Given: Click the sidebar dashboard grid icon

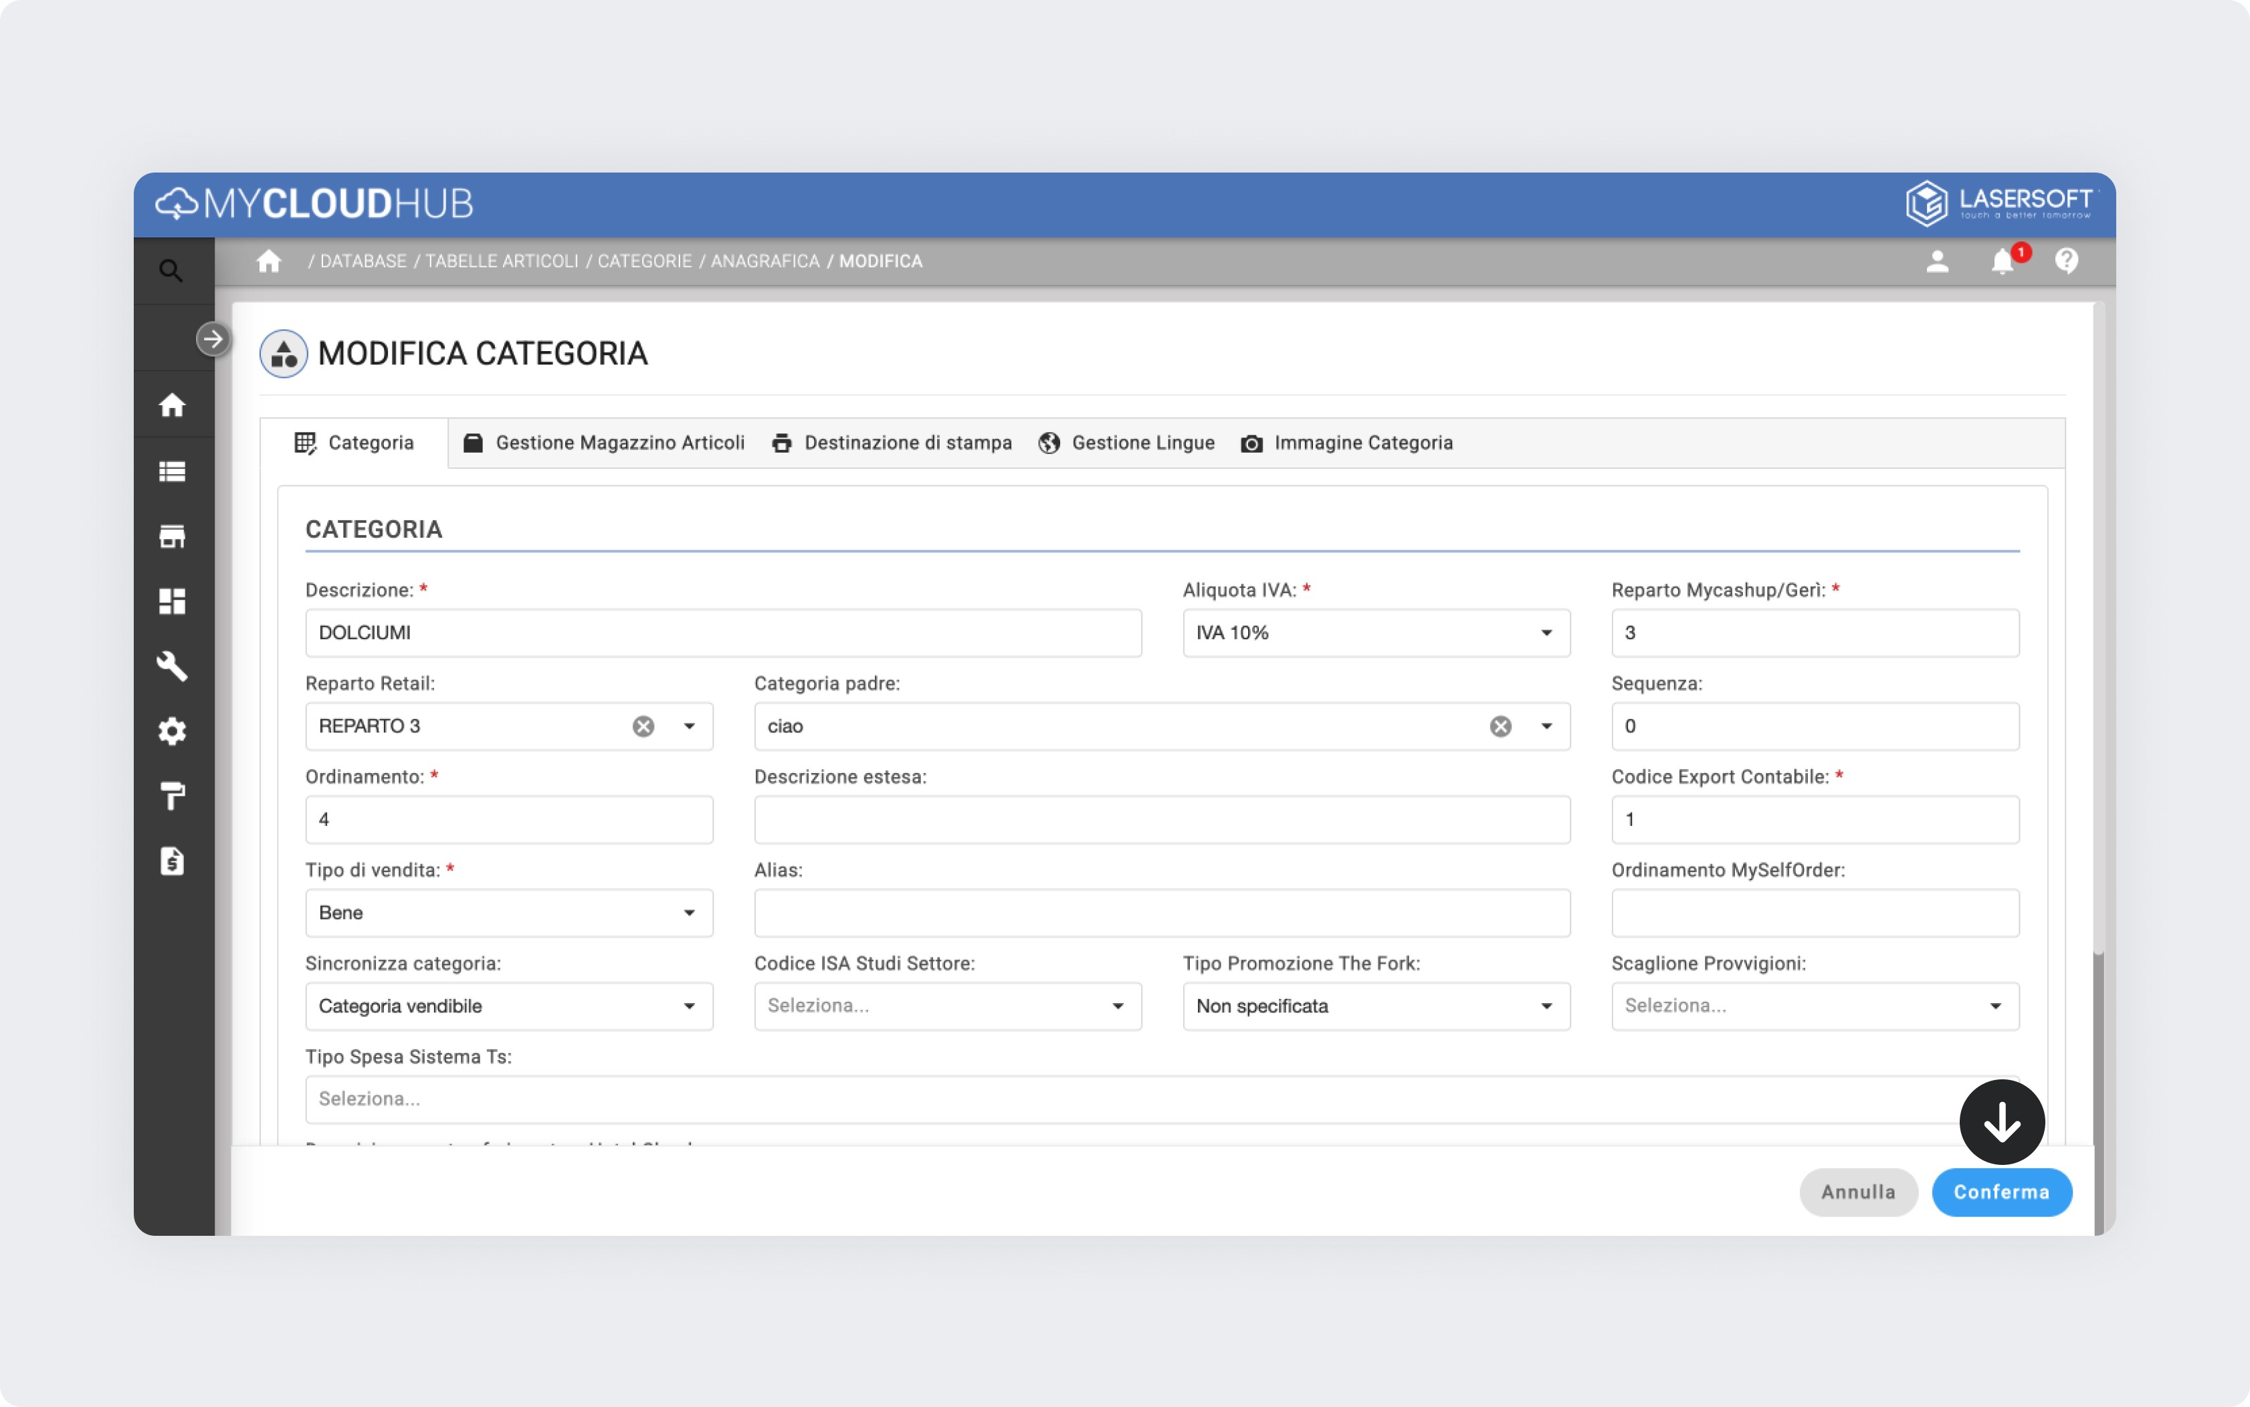Looking at the screenshot, I should tap(172, 601).
